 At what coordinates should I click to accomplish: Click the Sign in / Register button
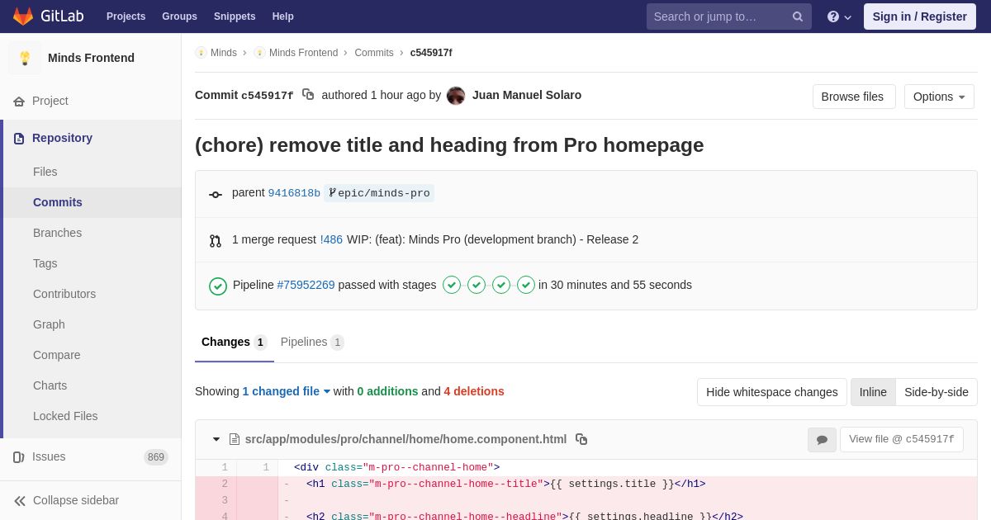[x=920, y=17]
